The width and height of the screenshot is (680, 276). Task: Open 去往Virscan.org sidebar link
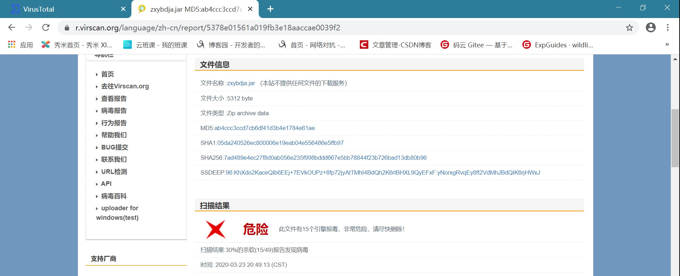125,86
